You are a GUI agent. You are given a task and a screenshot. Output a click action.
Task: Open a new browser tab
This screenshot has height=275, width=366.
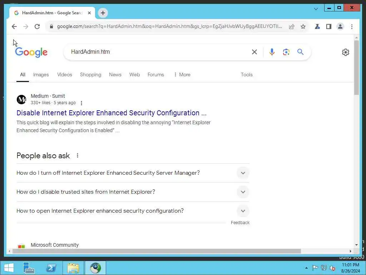pyautogui.click(x=103, y=13)
